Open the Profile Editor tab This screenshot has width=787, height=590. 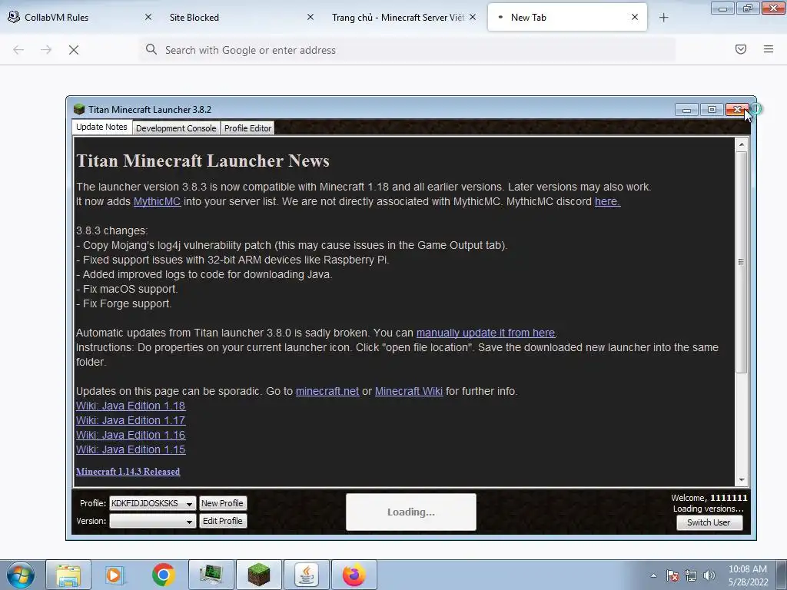[x=247, y=128]
